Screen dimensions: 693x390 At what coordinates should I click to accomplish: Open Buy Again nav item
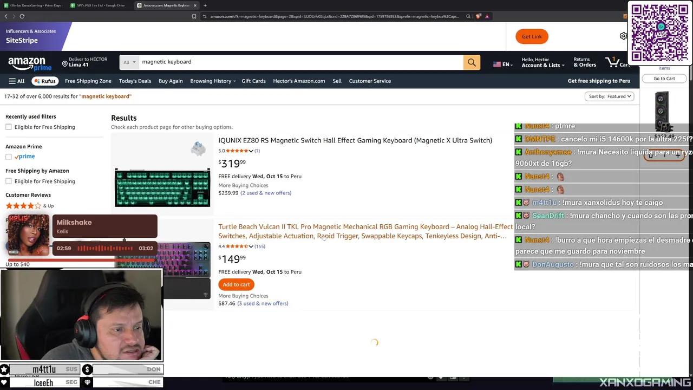[x=171, y=81]
